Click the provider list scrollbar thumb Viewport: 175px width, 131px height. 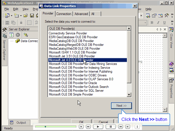(x=129, y=57)
